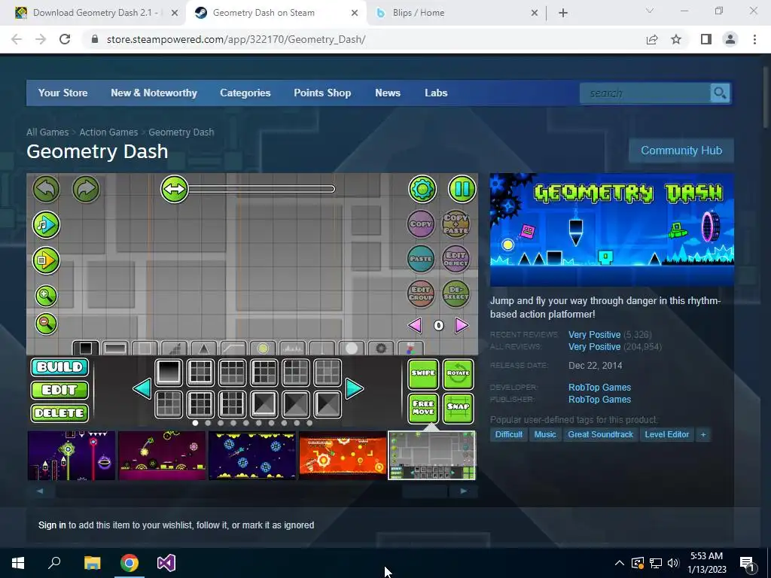Close the Blips / Home tab
The image size is (771, 578).
(535, 14)
